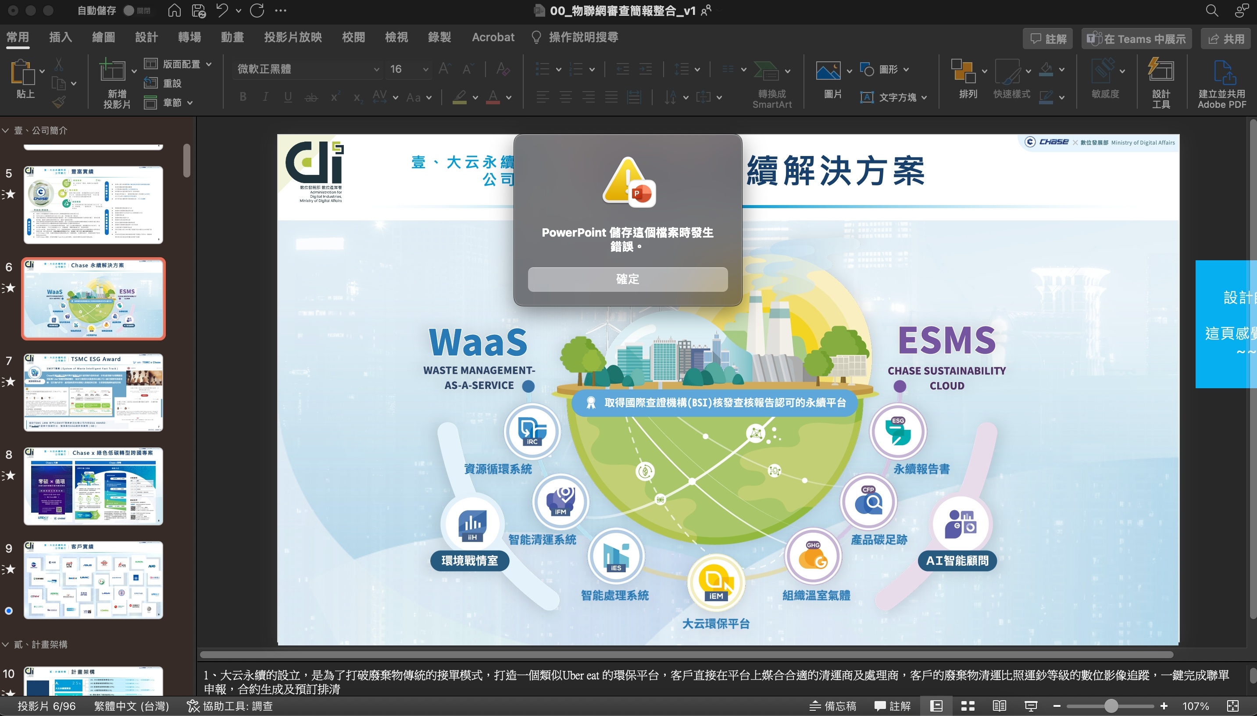Image resolution: width=1257 pixels, height=716 pixels.
Task: Open the 版面配置 layout dropdown
Action: [x=178, y=64]
